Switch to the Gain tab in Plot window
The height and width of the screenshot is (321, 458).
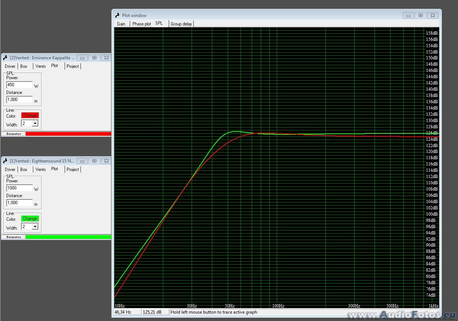coord(121,24)
